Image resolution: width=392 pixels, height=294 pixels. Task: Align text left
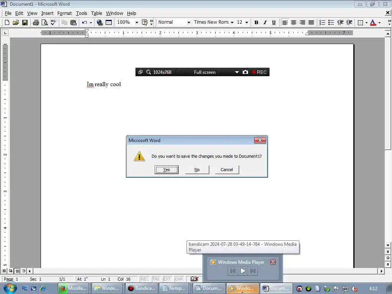point(285,23)
